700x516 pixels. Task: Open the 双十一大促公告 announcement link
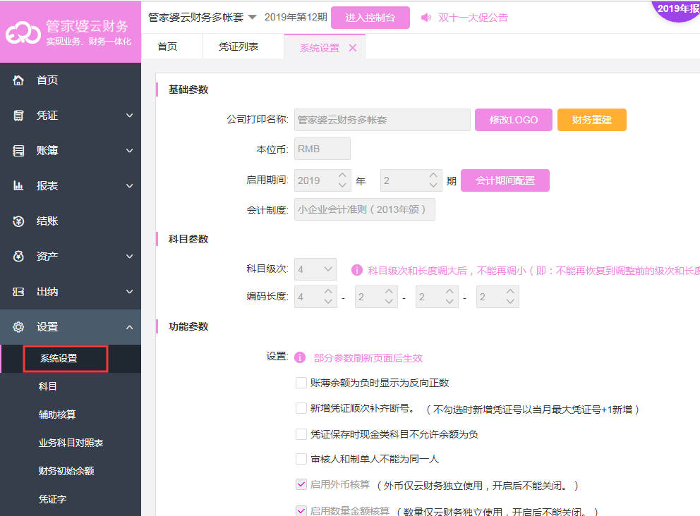point(473,18)
